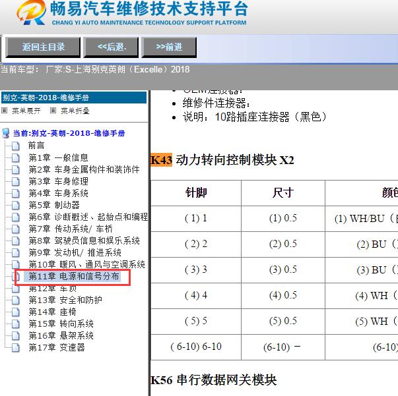This screenshot has width=398, height=396.
Task: Click the page icon next to 前言
Action: click(16, 146)
